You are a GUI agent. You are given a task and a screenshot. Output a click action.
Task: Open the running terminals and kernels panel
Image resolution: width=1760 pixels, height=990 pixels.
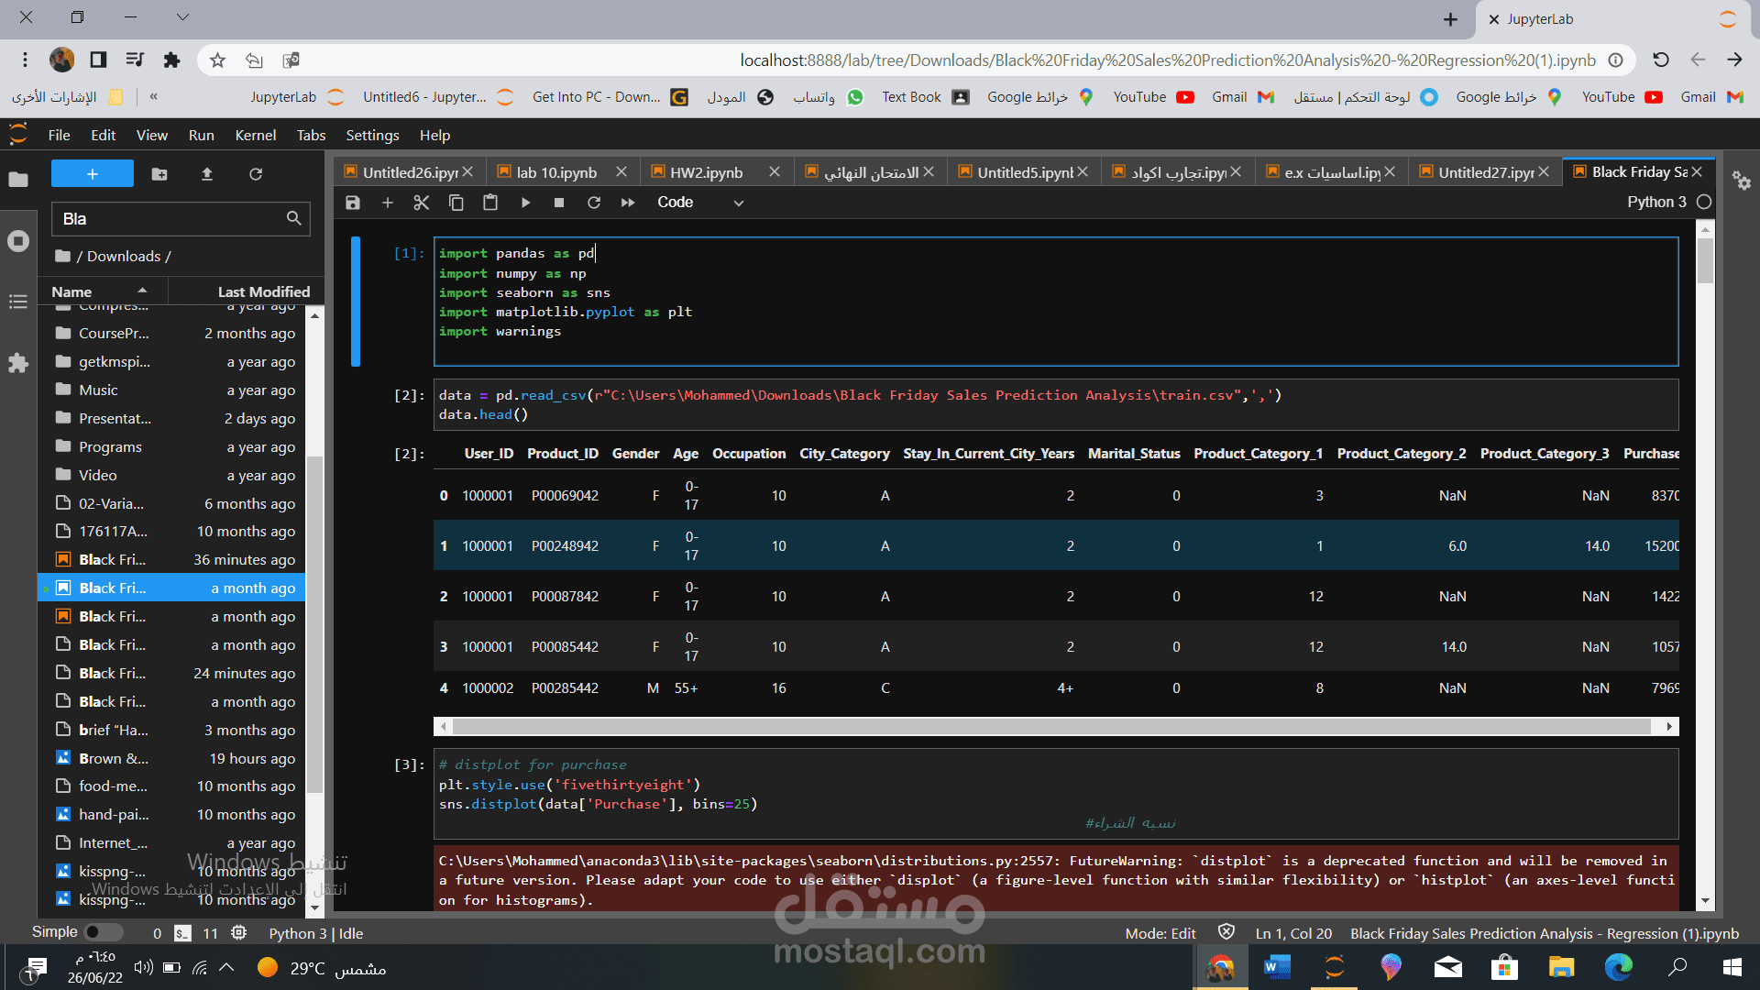pyautogui.click(x=18, y=241)
